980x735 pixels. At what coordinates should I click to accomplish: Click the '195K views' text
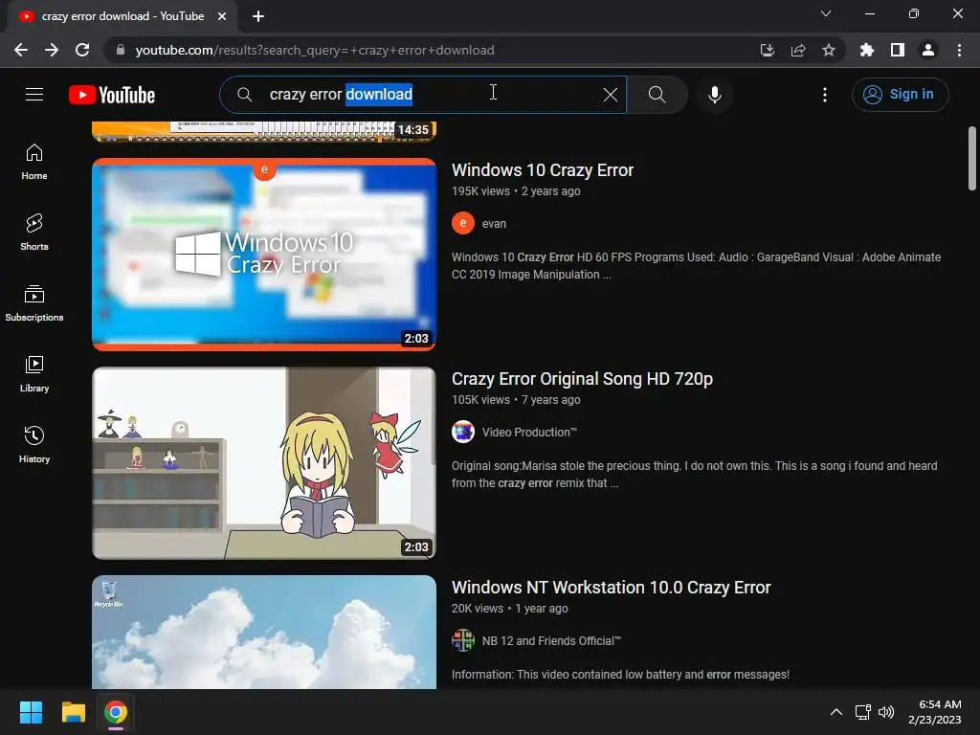point(480,191)
